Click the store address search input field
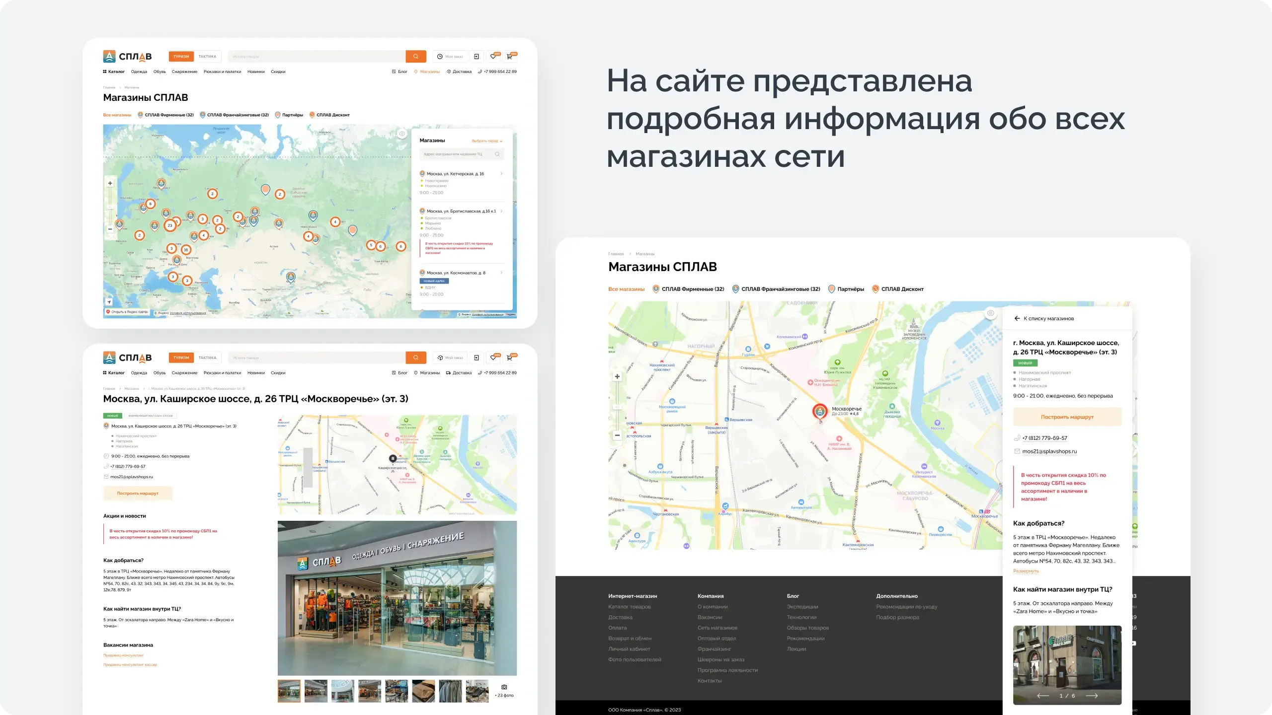 pyautogui.click(x=460, y=154)
